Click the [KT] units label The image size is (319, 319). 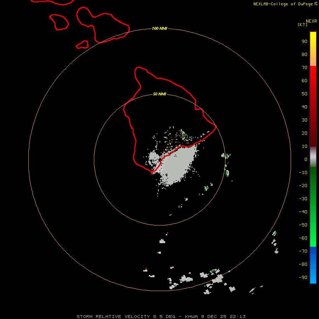[x=302, y=24]
